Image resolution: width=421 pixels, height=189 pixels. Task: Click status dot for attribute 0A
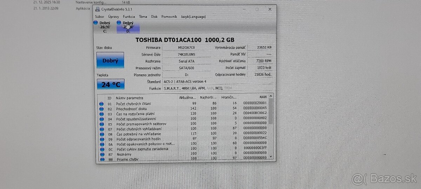pyautogui.click(x=101, y=144)
